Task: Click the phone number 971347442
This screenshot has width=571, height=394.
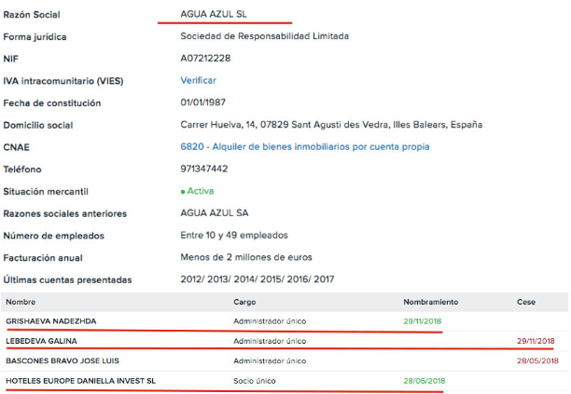Action: click(204, 169)
